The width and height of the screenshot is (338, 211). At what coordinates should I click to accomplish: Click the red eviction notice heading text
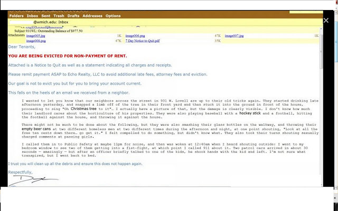pyautogui.click(x=68, y=56)
